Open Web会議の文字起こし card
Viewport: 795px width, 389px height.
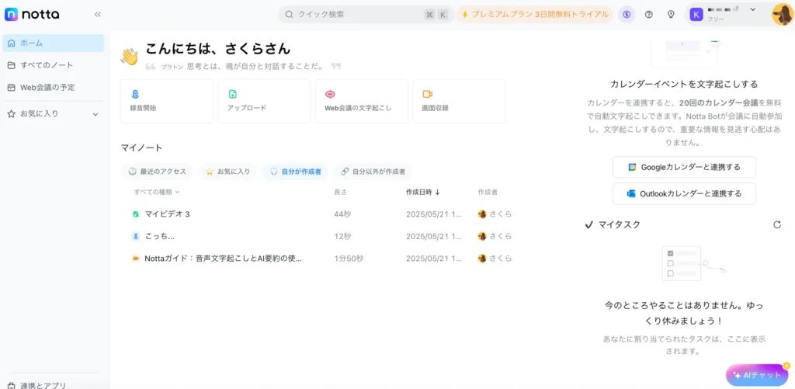tap(362, 101)
